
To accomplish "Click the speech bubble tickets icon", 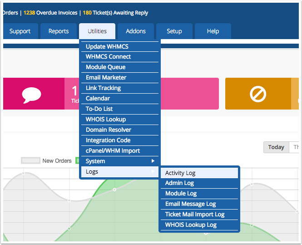I will (x=32, y=95).
